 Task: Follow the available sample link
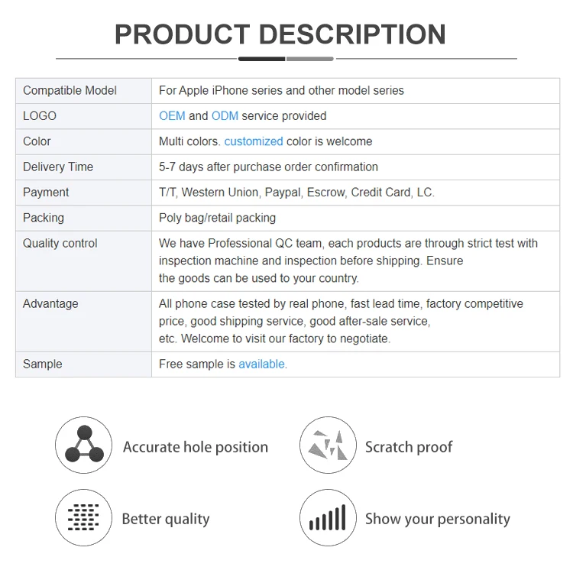tap(261, 364)
